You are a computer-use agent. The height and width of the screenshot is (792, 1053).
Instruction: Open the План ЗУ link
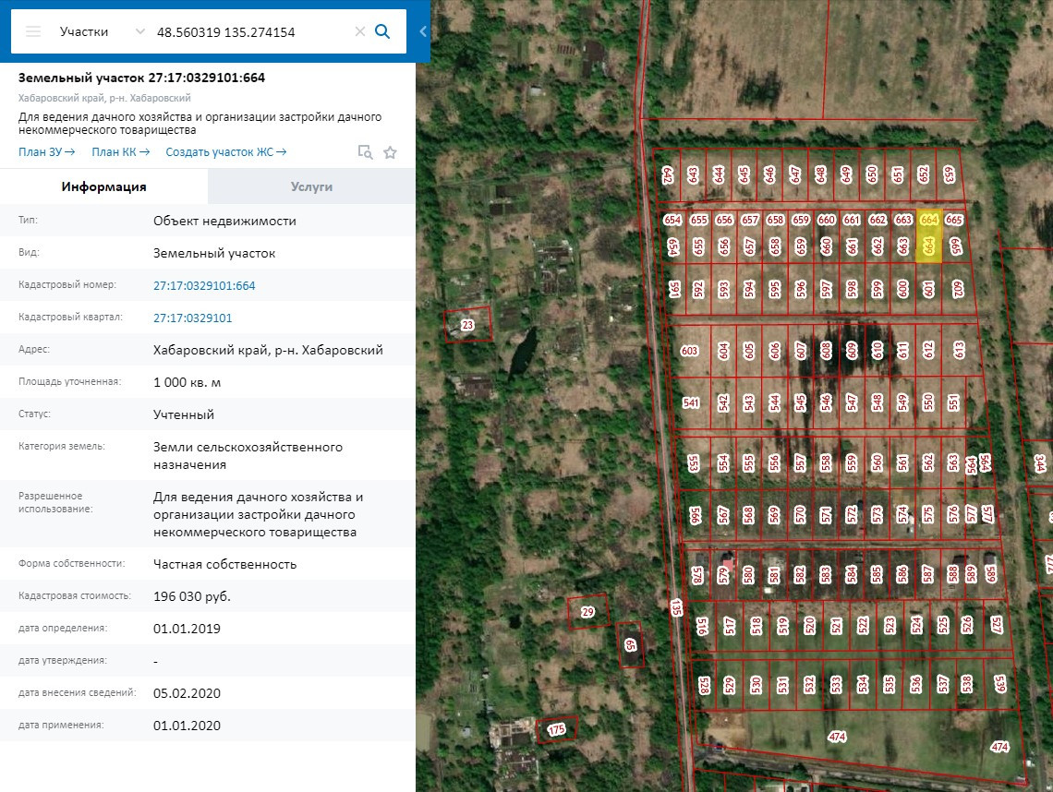[46, 152]
